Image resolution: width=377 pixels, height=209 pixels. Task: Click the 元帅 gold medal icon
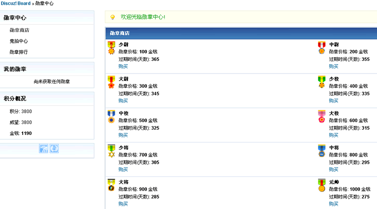tap(322, 185)
